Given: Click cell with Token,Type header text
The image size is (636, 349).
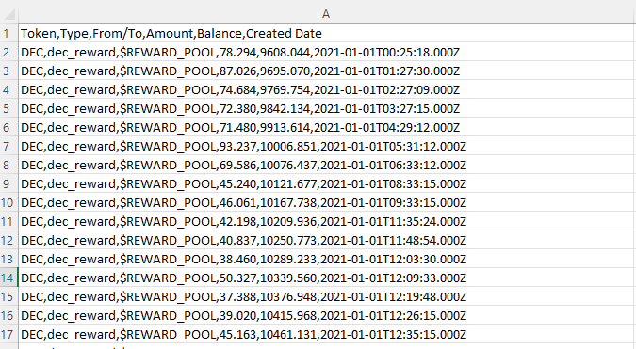Looking at the screenshot, I should tap(327, 33).
